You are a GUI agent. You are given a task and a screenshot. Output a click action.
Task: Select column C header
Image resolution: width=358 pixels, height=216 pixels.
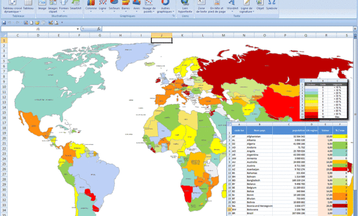(18, 35)
